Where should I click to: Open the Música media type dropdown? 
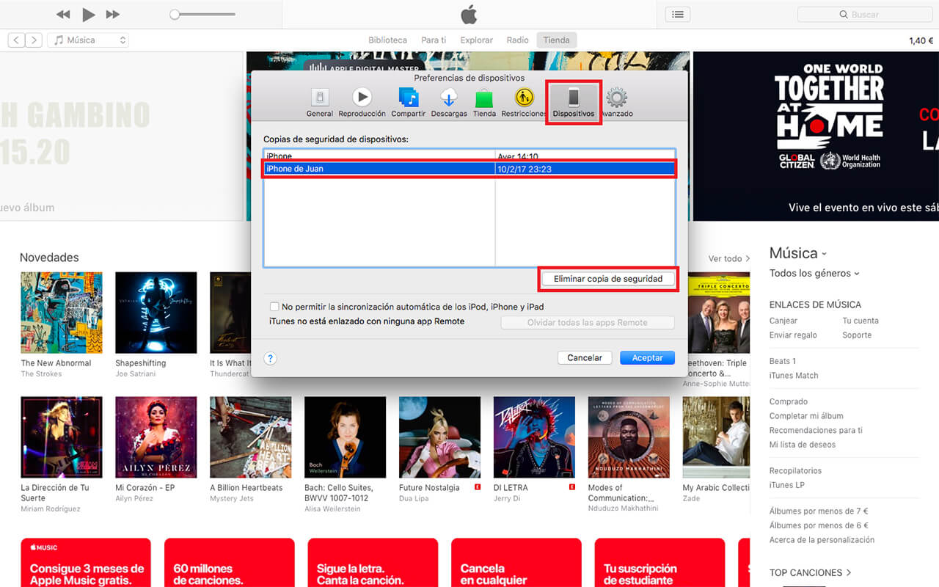88,40
